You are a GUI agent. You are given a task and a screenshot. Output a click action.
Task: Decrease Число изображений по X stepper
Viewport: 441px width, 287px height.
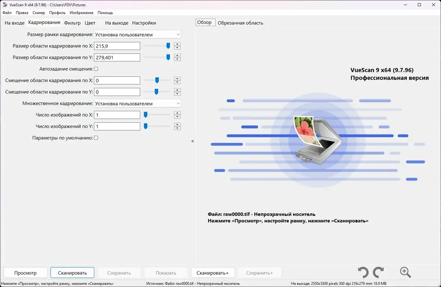(177, 117)
